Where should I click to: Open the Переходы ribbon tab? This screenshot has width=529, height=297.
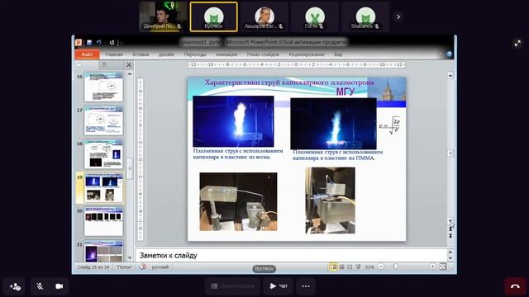click(195, 54)
